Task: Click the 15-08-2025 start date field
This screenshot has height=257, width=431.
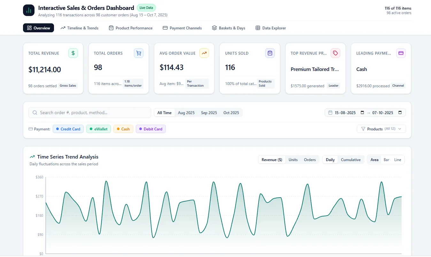Action: pyautogui.click(x=350, y=113)
